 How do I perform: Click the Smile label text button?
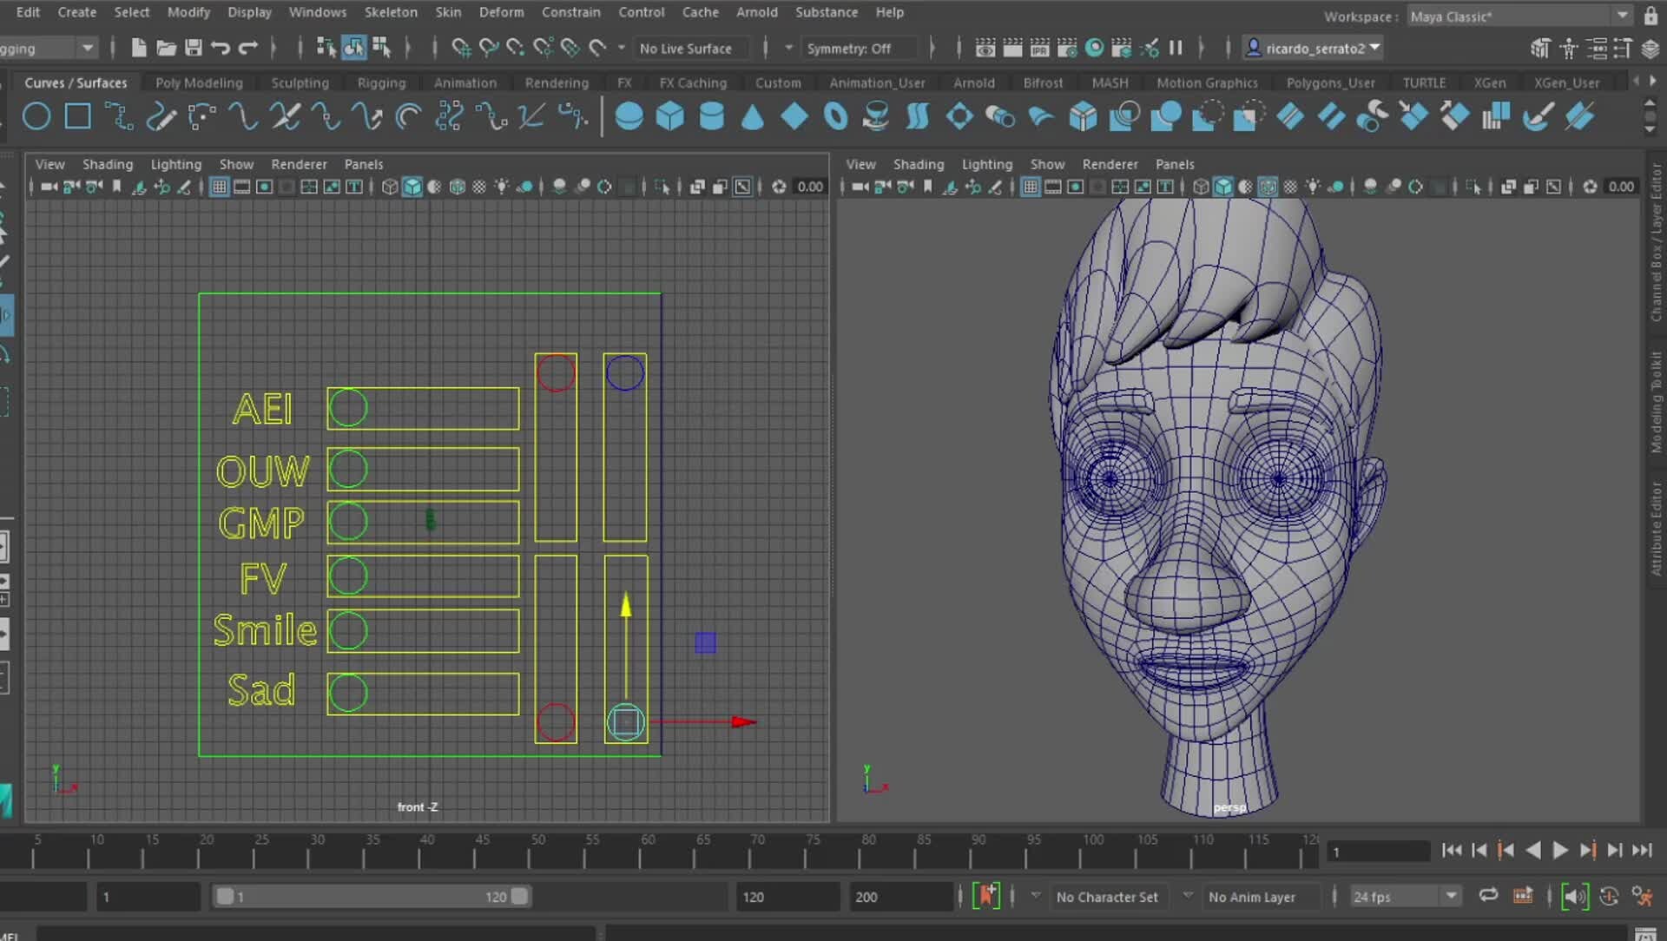point(262,631)
